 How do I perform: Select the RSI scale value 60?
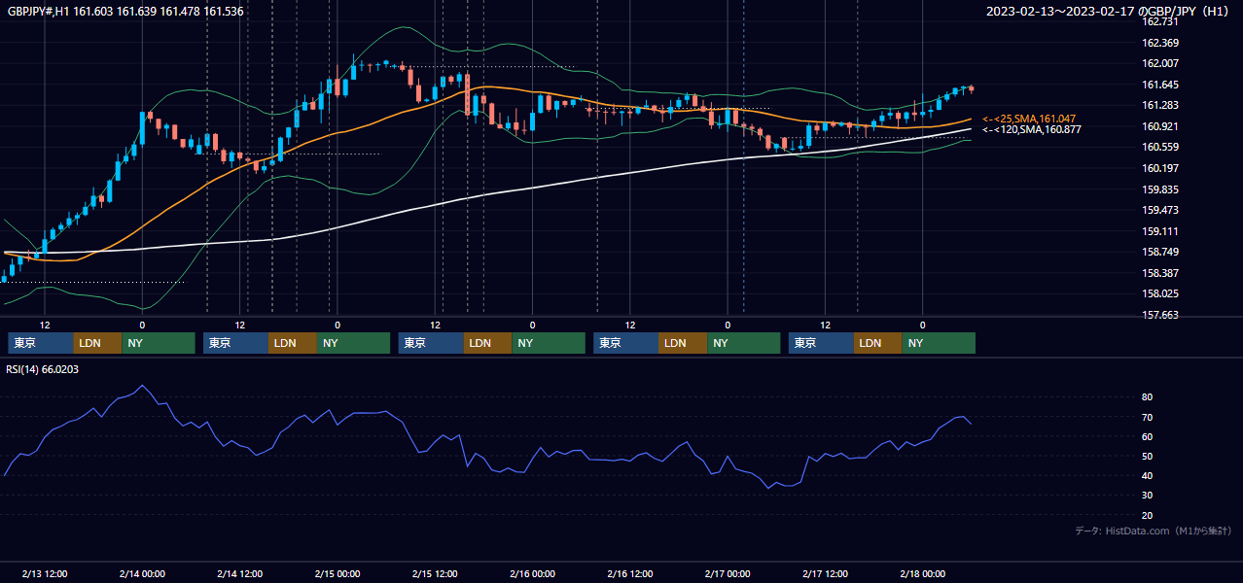click(1148, 436)
